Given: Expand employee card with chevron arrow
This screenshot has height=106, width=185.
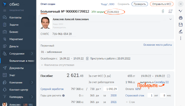Looking at the screenshot, I should click(x=170, y=19).
